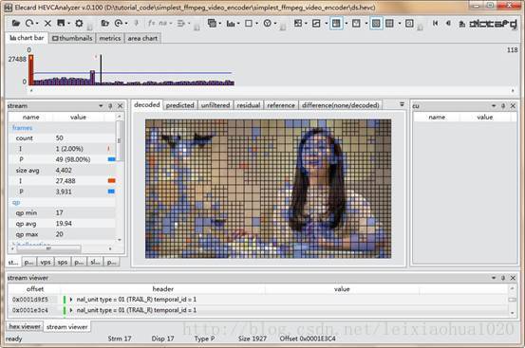Close the stream viewer panel
This screenshot has width=525, height=348.
(513, 278)
